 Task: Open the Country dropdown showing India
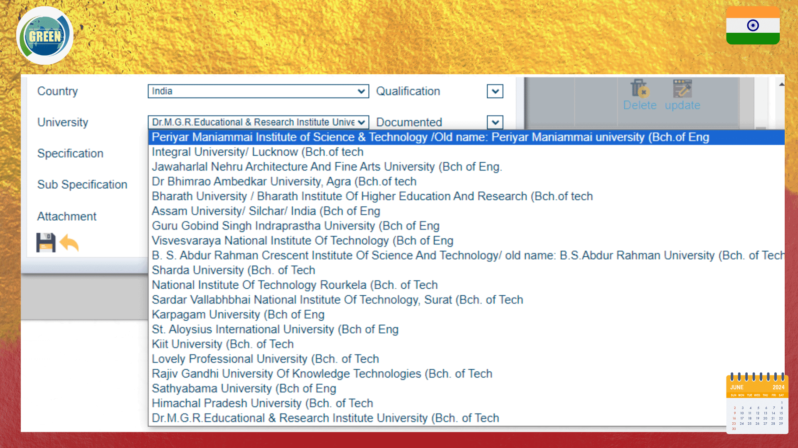(258, 91)
